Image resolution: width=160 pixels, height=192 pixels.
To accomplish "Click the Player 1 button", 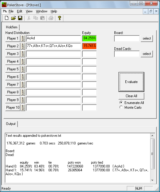I will 13,38.
